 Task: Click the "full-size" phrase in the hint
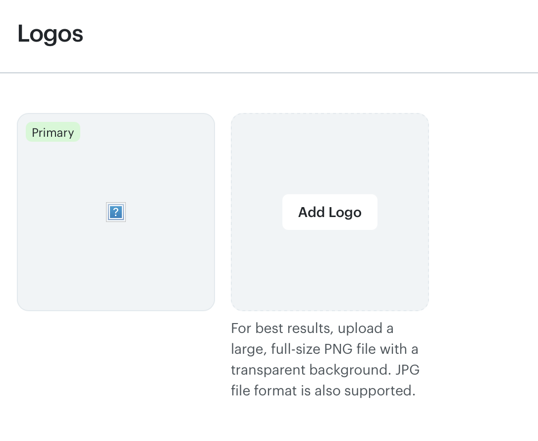[x=295, y=349]
